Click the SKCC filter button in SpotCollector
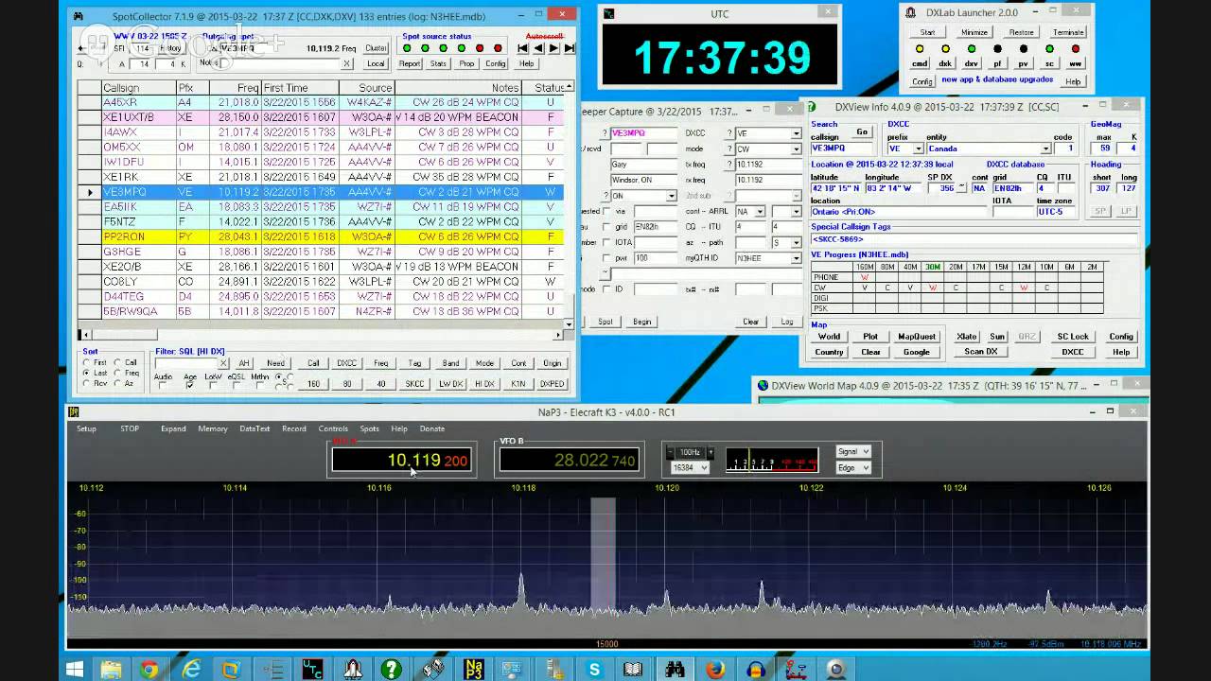The width and height of the screenshot is (1211, 681). click(414, 384)
